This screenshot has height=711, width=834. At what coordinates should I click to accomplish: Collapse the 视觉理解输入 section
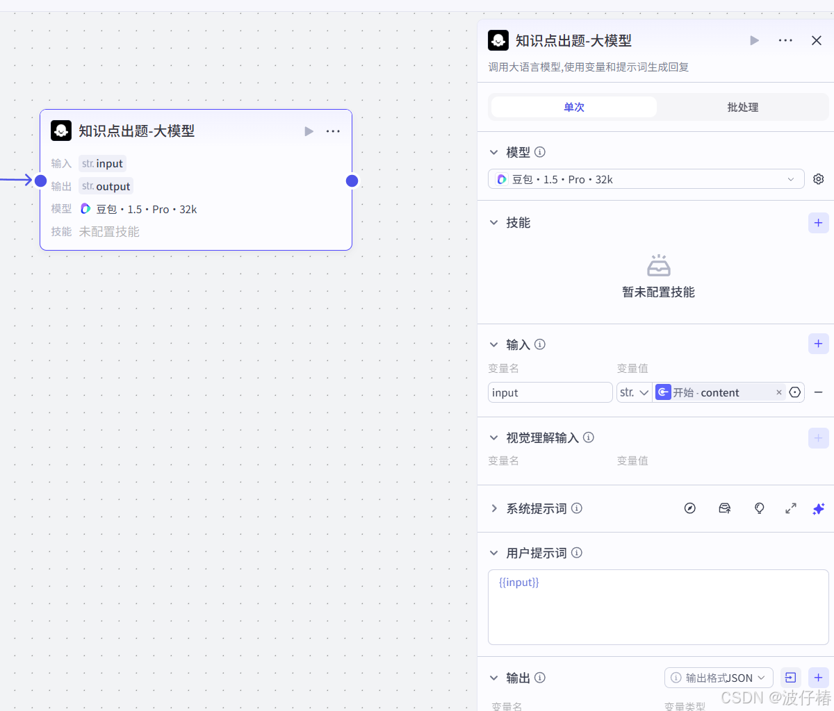[494, 437]
